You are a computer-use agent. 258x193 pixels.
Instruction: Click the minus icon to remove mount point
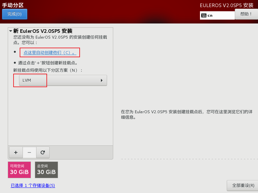[x=29, y=152]
